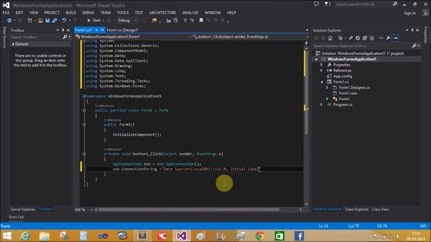
Task: Click the Save All toolbar icon
Action: [x=55, y=20]
